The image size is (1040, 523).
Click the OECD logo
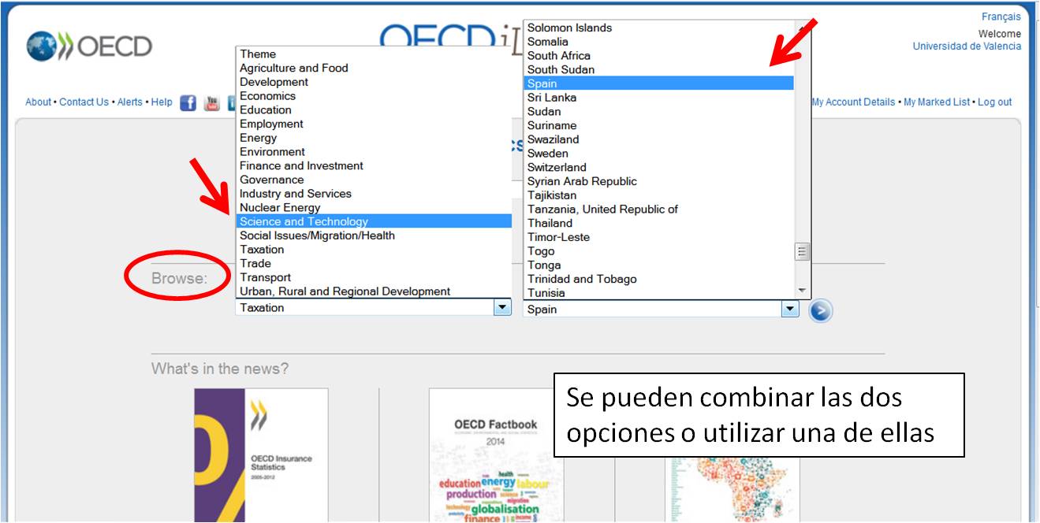(x=88, y=46)
